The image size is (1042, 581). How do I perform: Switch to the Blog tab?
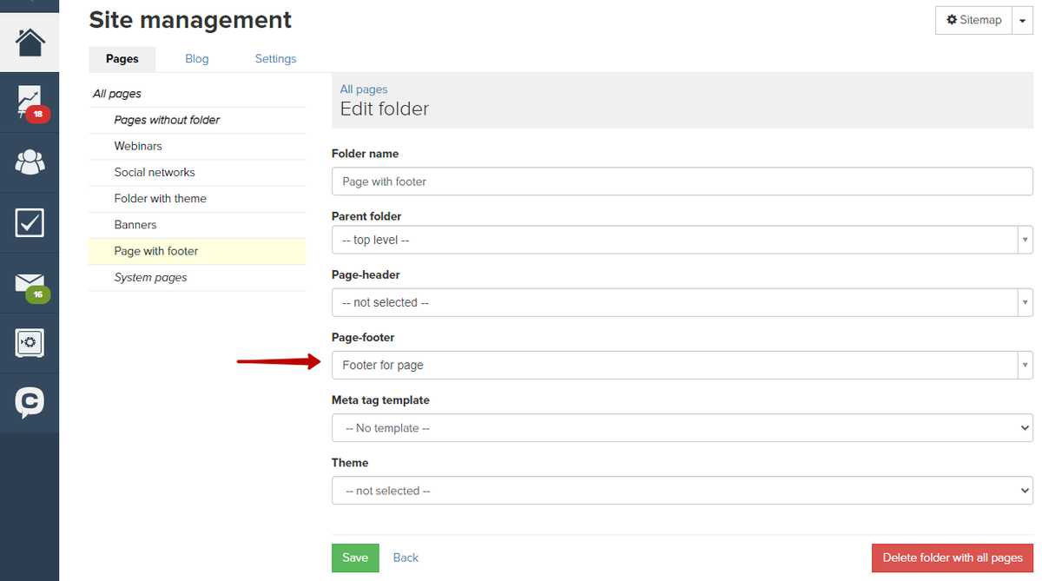197,59
